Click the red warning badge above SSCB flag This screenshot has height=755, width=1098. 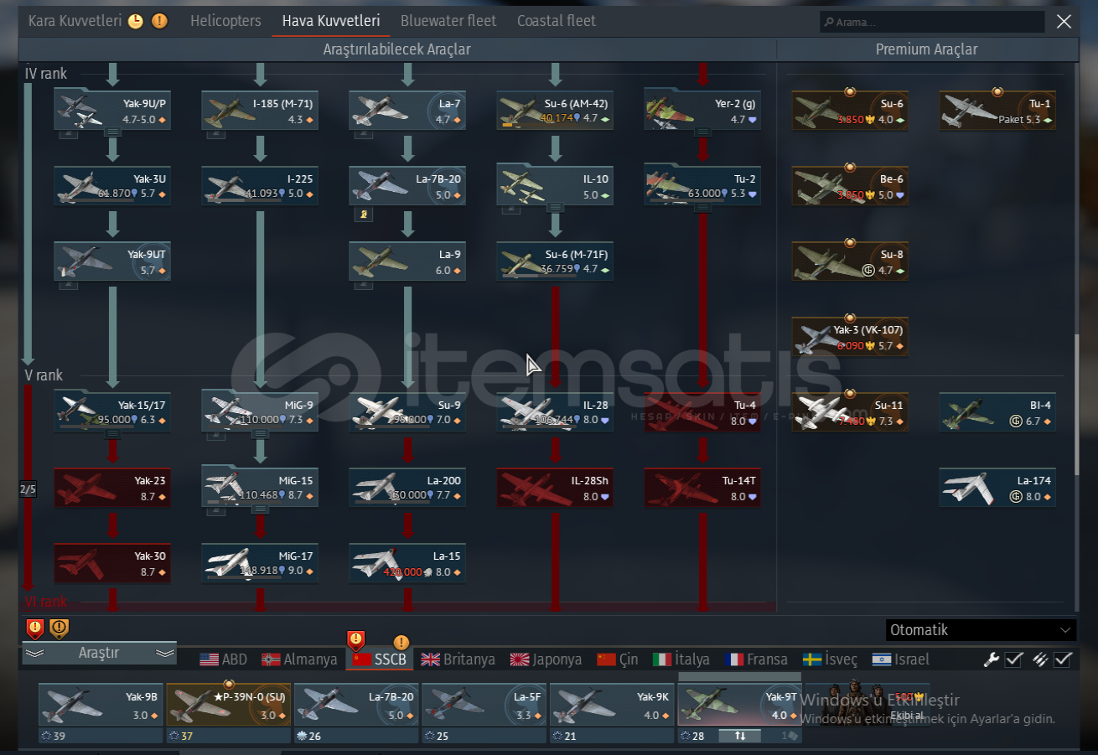(356, 641)
